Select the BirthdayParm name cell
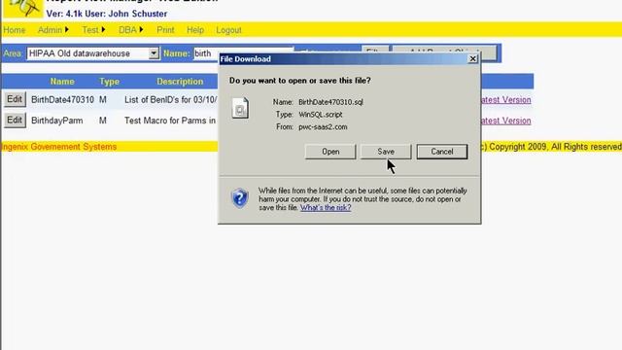Screen dimensions: 622x350 click(x=57, y=121)
